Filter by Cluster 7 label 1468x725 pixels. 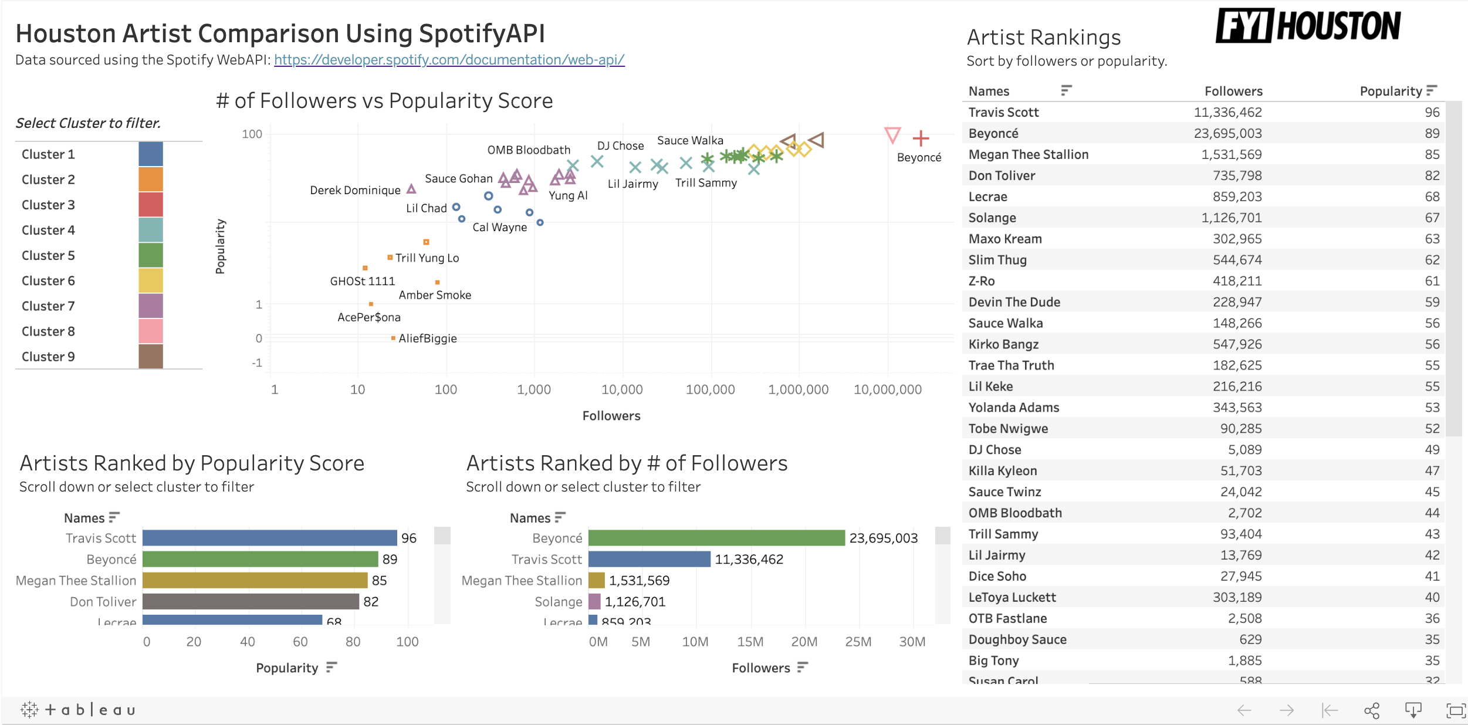coord(48,306)
